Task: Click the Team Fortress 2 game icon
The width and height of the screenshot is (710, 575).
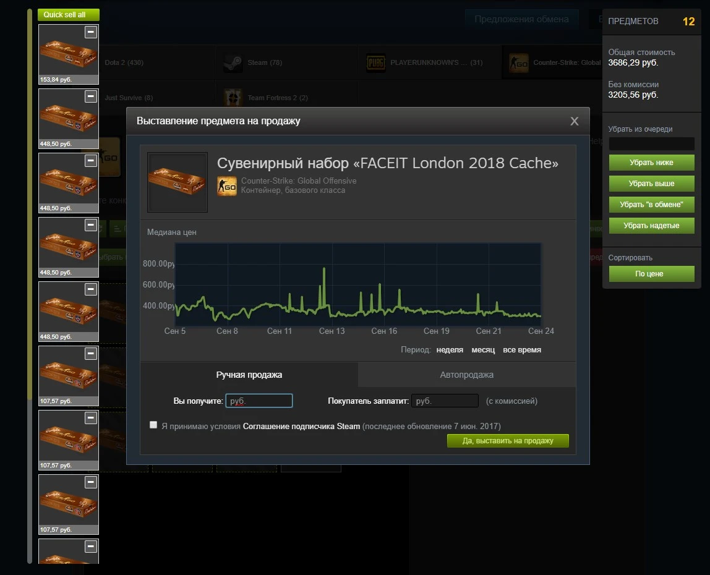Action: point(233,98)
